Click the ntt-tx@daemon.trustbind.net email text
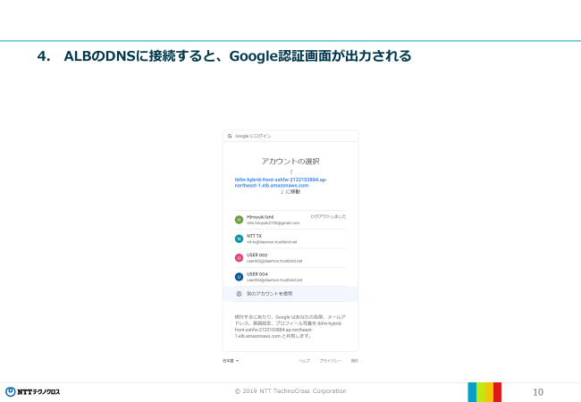Image resolution: width=581 pixels, height=402 pixels. 272,242
